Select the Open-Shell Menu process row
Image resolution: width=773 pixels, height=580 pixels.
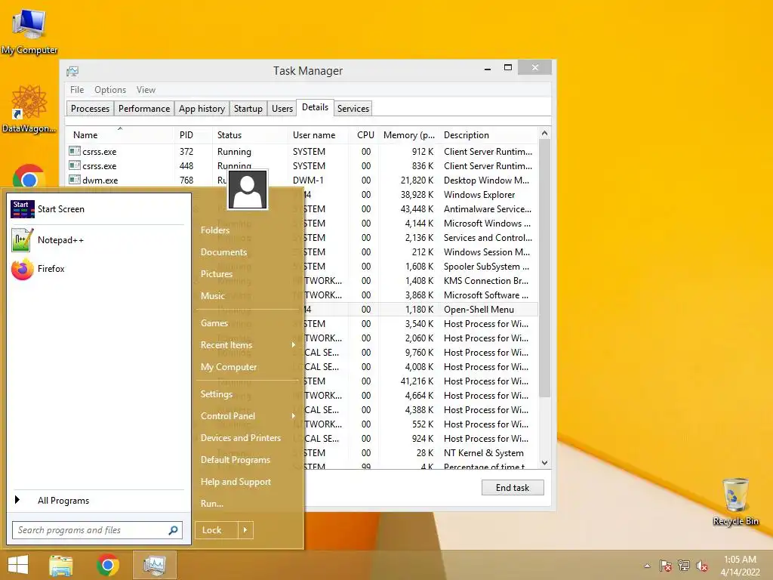(421, 309)
